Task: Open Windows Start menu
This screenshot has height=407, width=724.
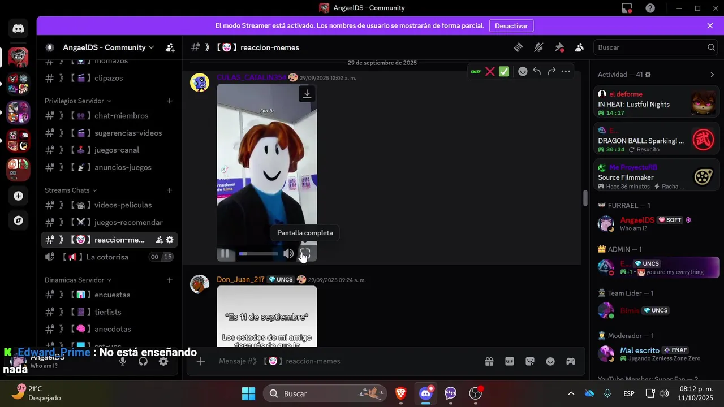Action: point(248,393)
